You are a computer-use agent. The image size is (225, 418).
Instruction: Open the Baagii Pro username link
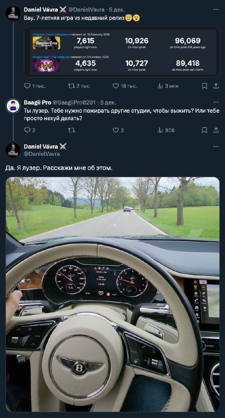pyautogui.click(x=37, y=102)
